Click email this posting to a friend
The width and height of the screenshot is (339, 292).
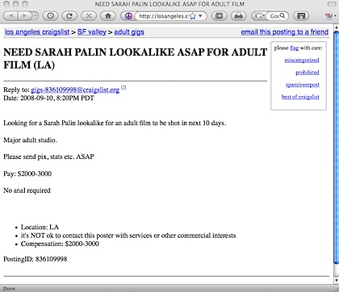285,32
